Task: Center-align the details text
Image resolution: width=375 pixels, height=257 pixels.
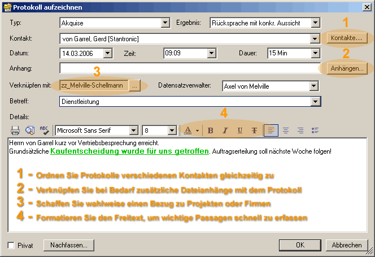Action: 286,130
